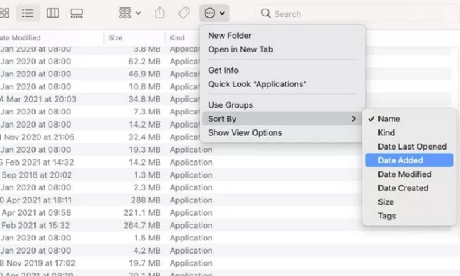Viewport: 460px width, 276px height.
Task: Expand the Sort By submenu
Action: [282, 119]
